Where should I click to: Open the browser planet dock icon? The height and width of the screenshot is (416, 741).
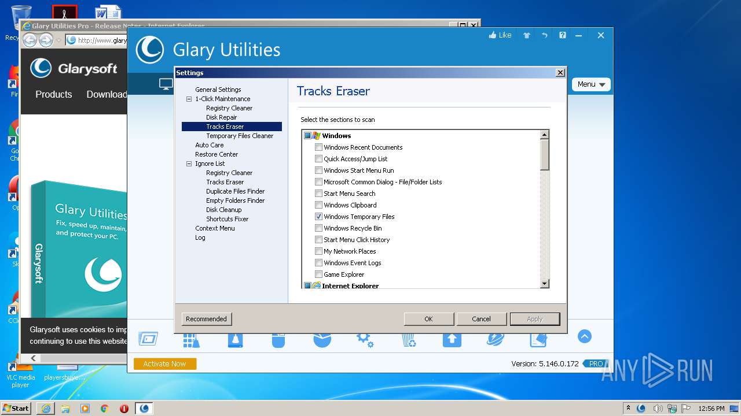coord(496,339)
